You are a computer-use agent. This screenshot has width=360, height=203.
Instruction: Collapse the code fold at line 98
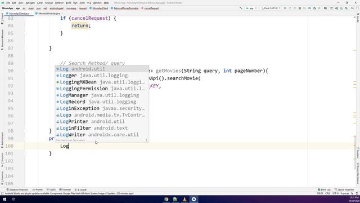25,131
